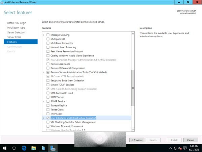Select RAS Connection Manager Administration Kit row
The image size is (202, 152).
click(x=83, y=60)
